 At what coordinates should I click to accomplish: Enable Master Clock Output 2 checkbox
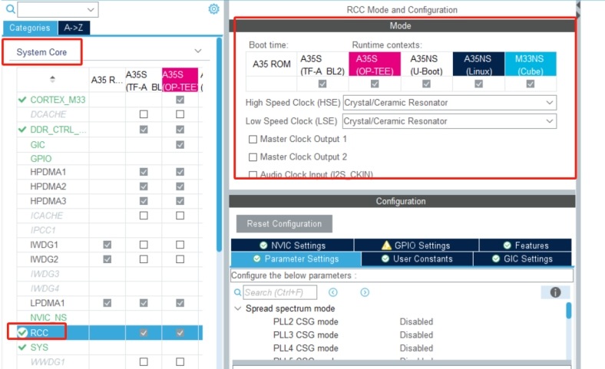coord(253,156)
